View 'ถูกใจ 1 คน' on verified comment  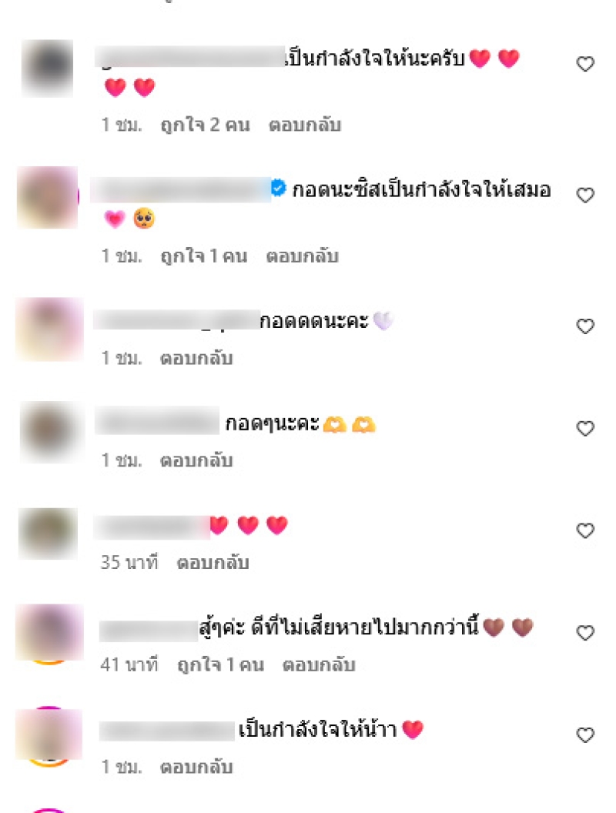204,256
